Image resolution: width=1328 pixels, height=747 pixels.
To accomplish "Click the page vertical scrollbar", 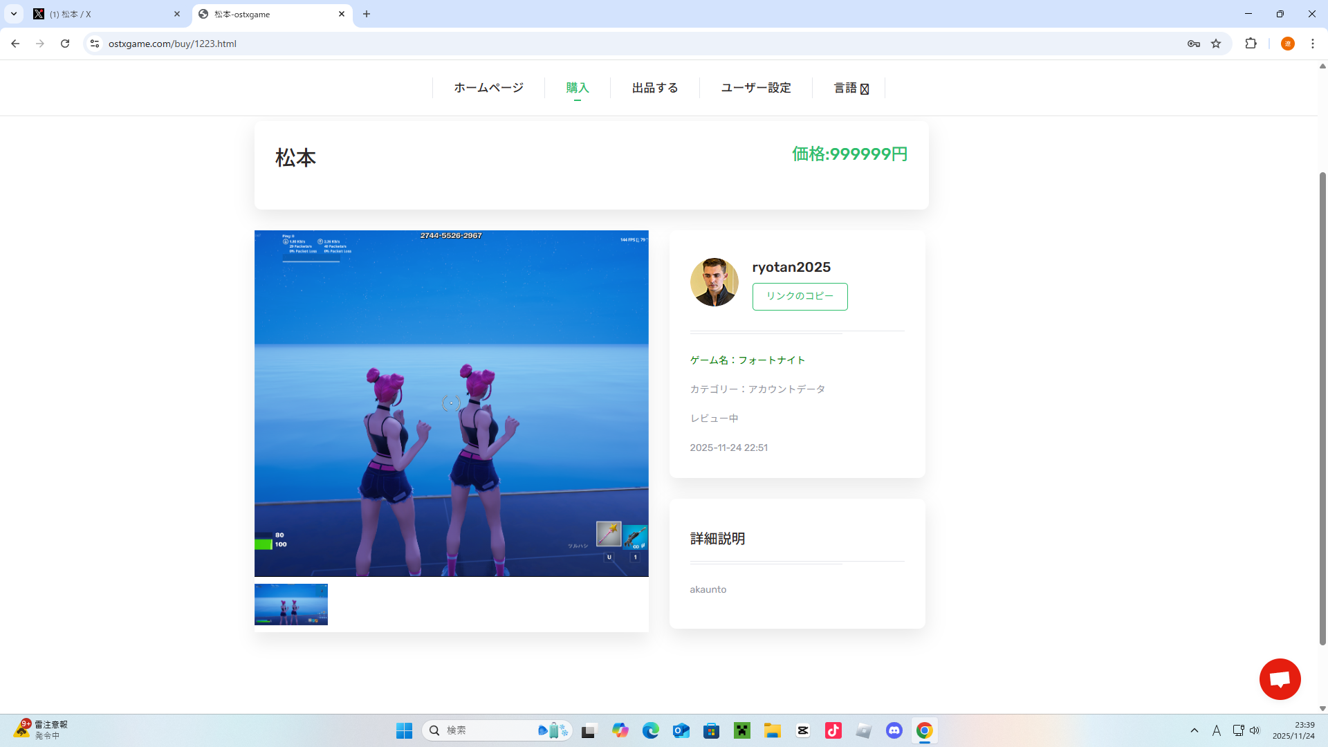I will point(1322,408).
